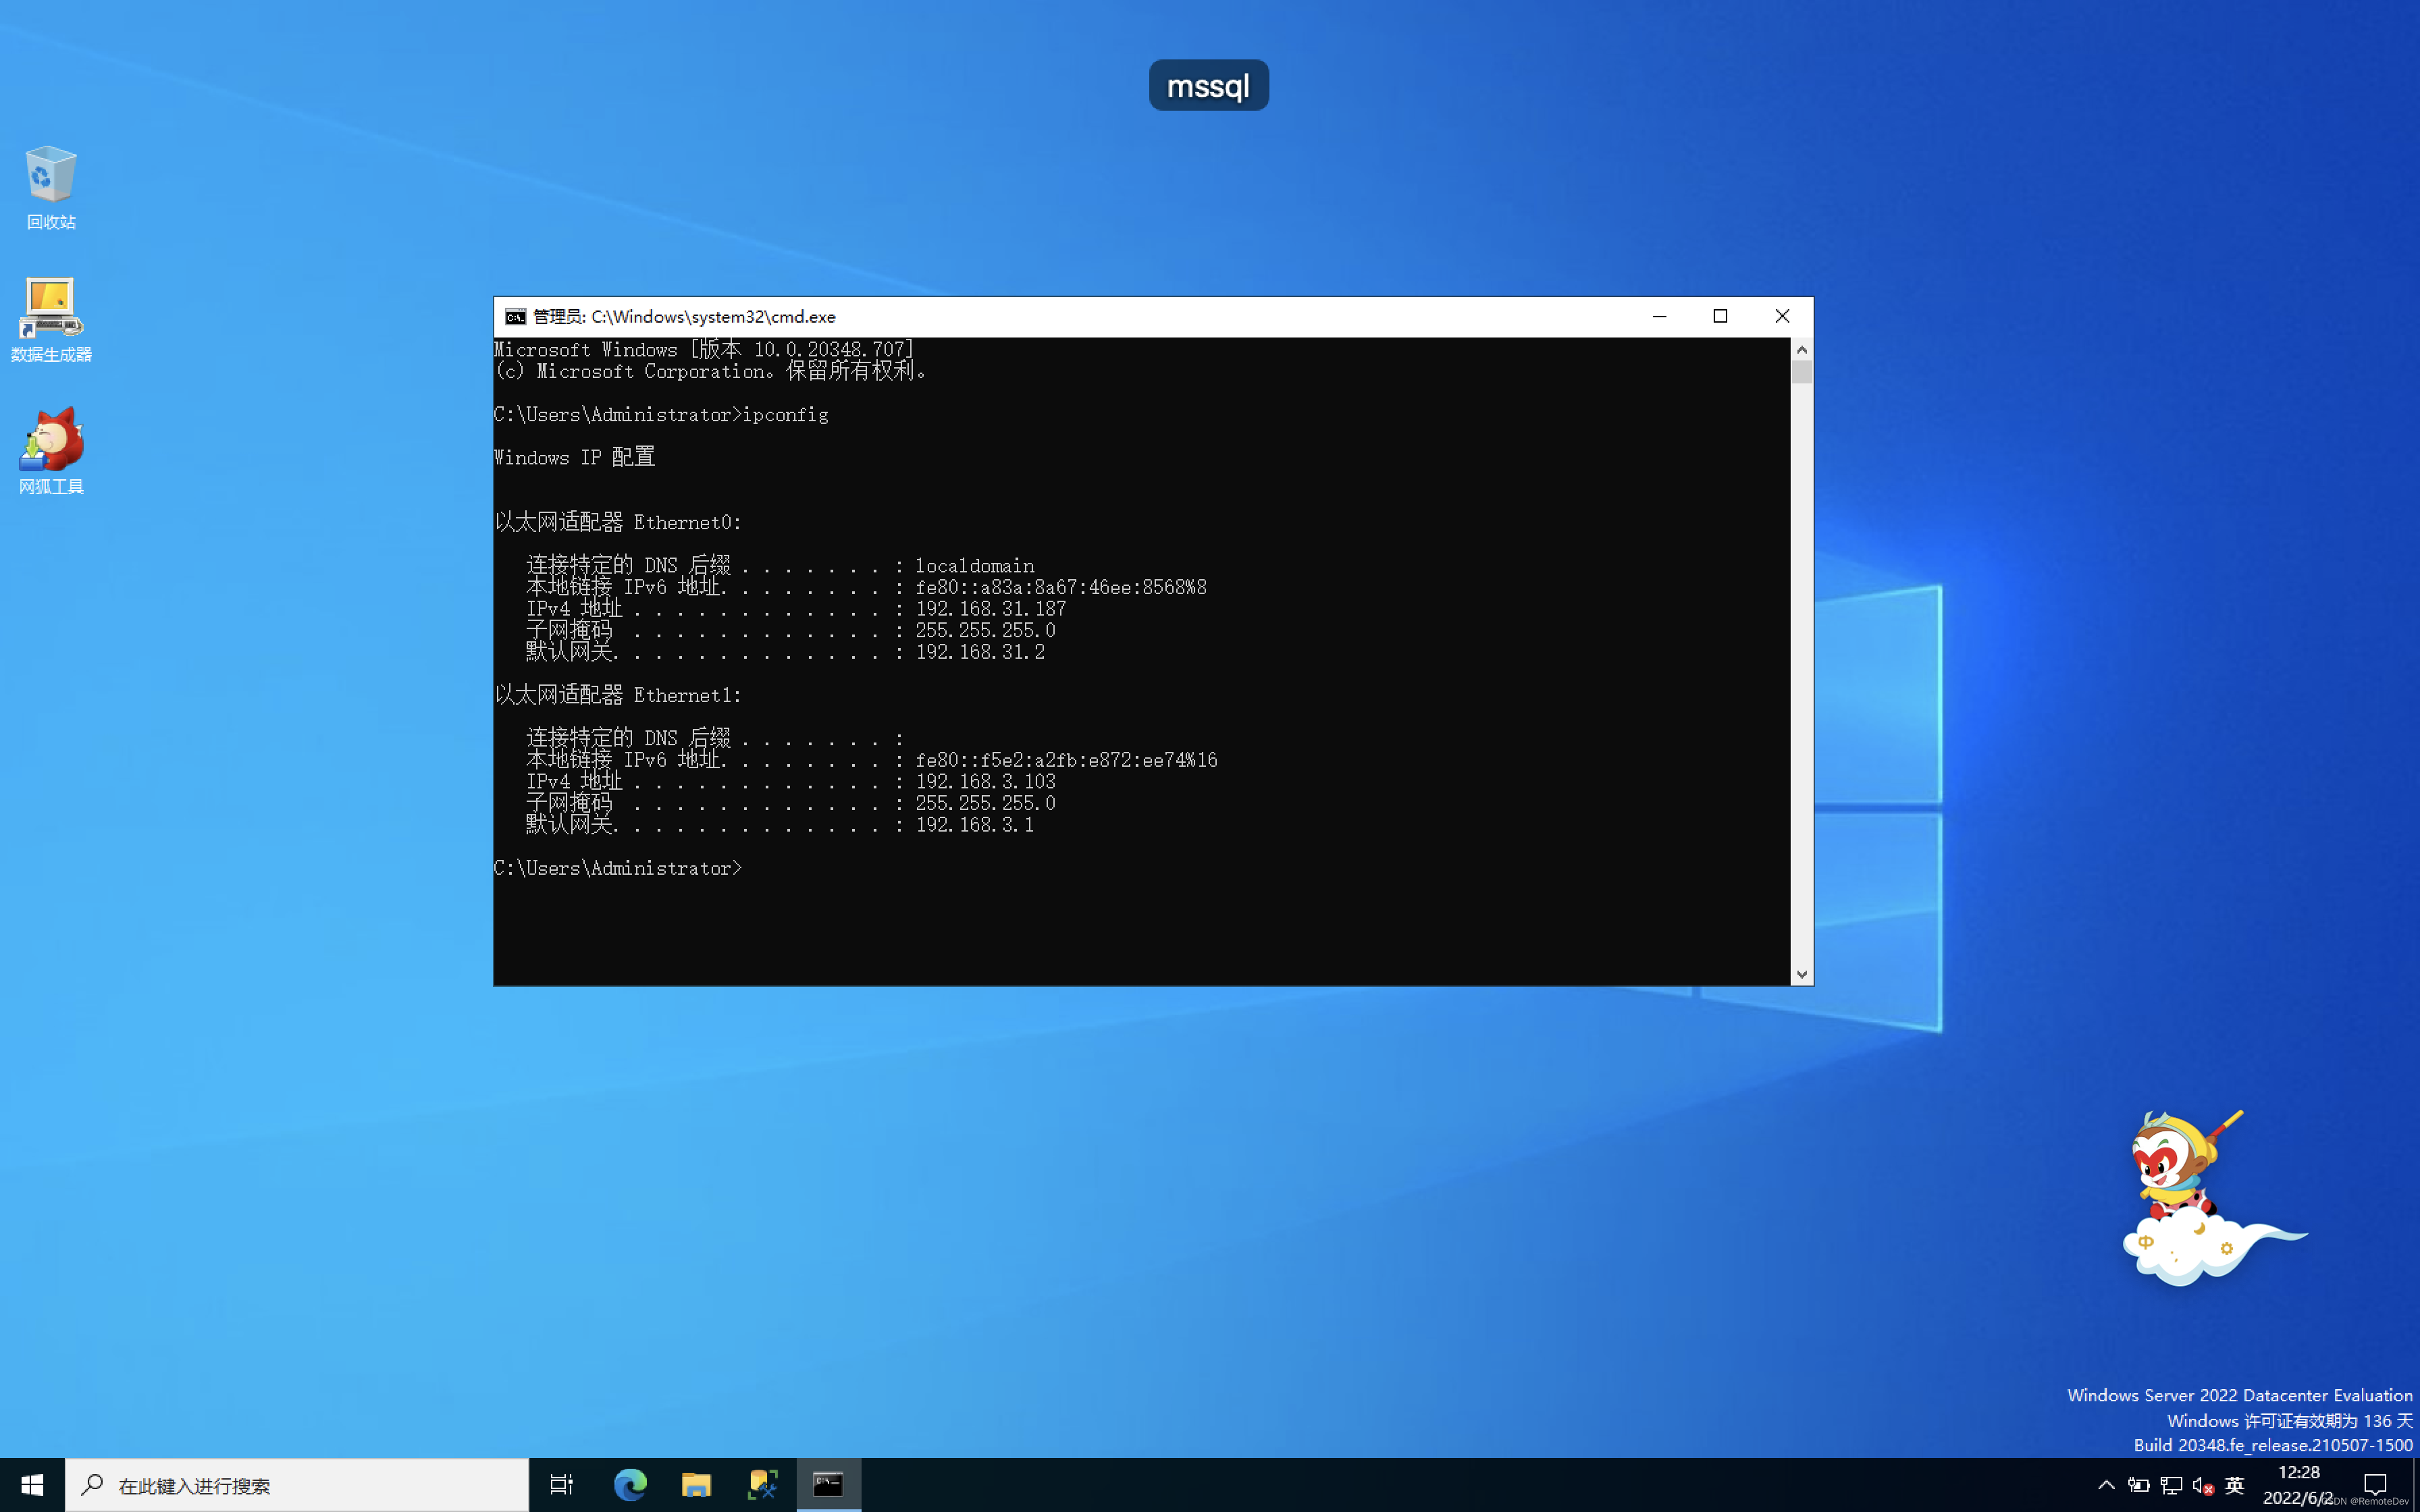Click the Microsoft Windows version line
Screen dimensions: 2420x1512
point(704,350)
